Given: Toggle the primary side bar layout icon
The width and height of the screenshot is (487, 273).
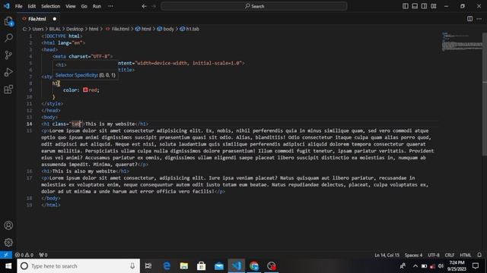Looking at the screenshot, I should [406, 6].
